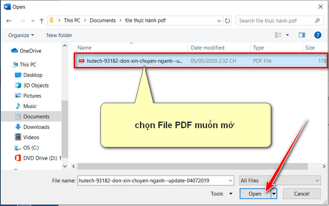Click the Documents breadcrumb in the address bar
This screenshot has width=329, height=206.
(x=103, y=21)
